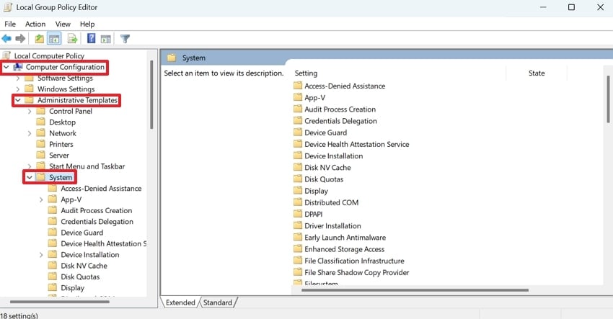Open the Help menu
Viewport: 613px width, 319px height.
tap(87, 24)
